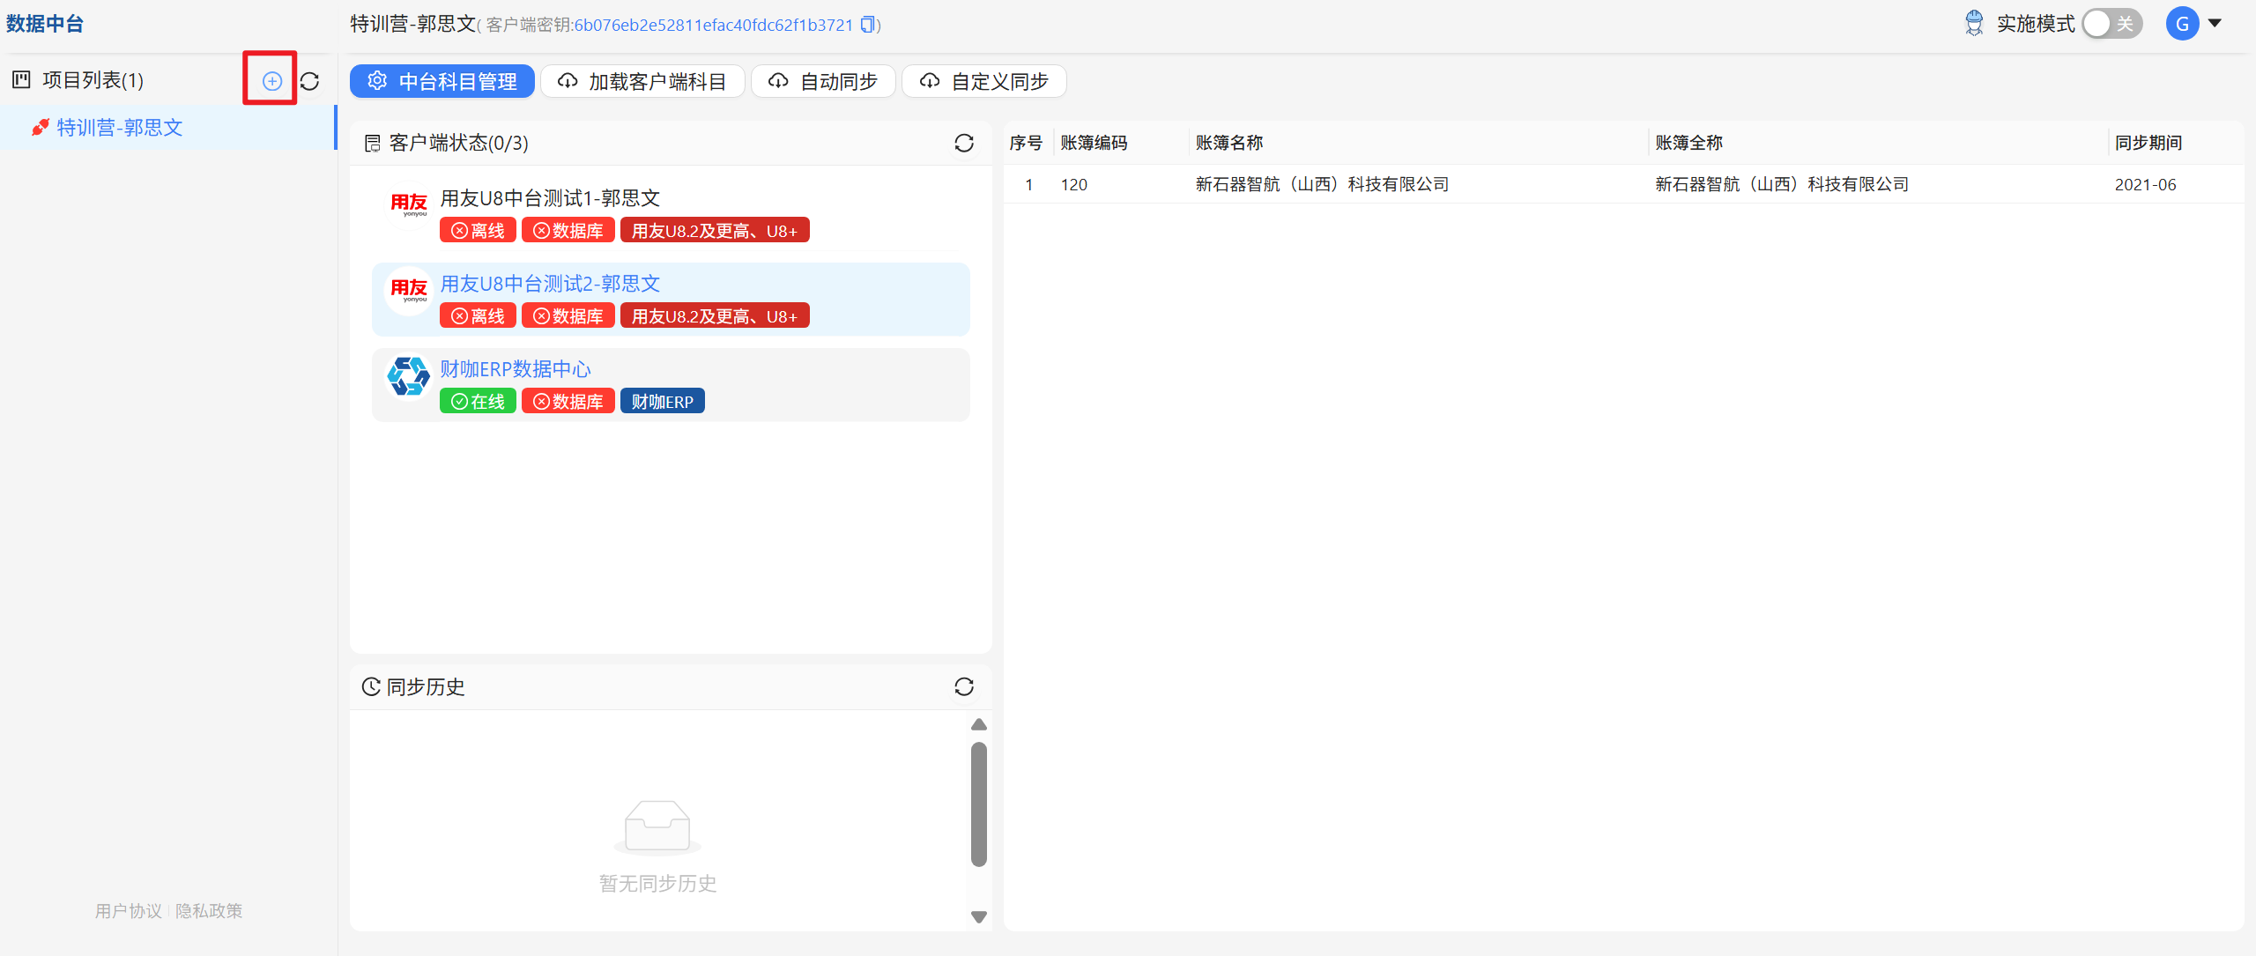Open the 用户协议 link
2256x956 pixels.
[x=129, y=910]
